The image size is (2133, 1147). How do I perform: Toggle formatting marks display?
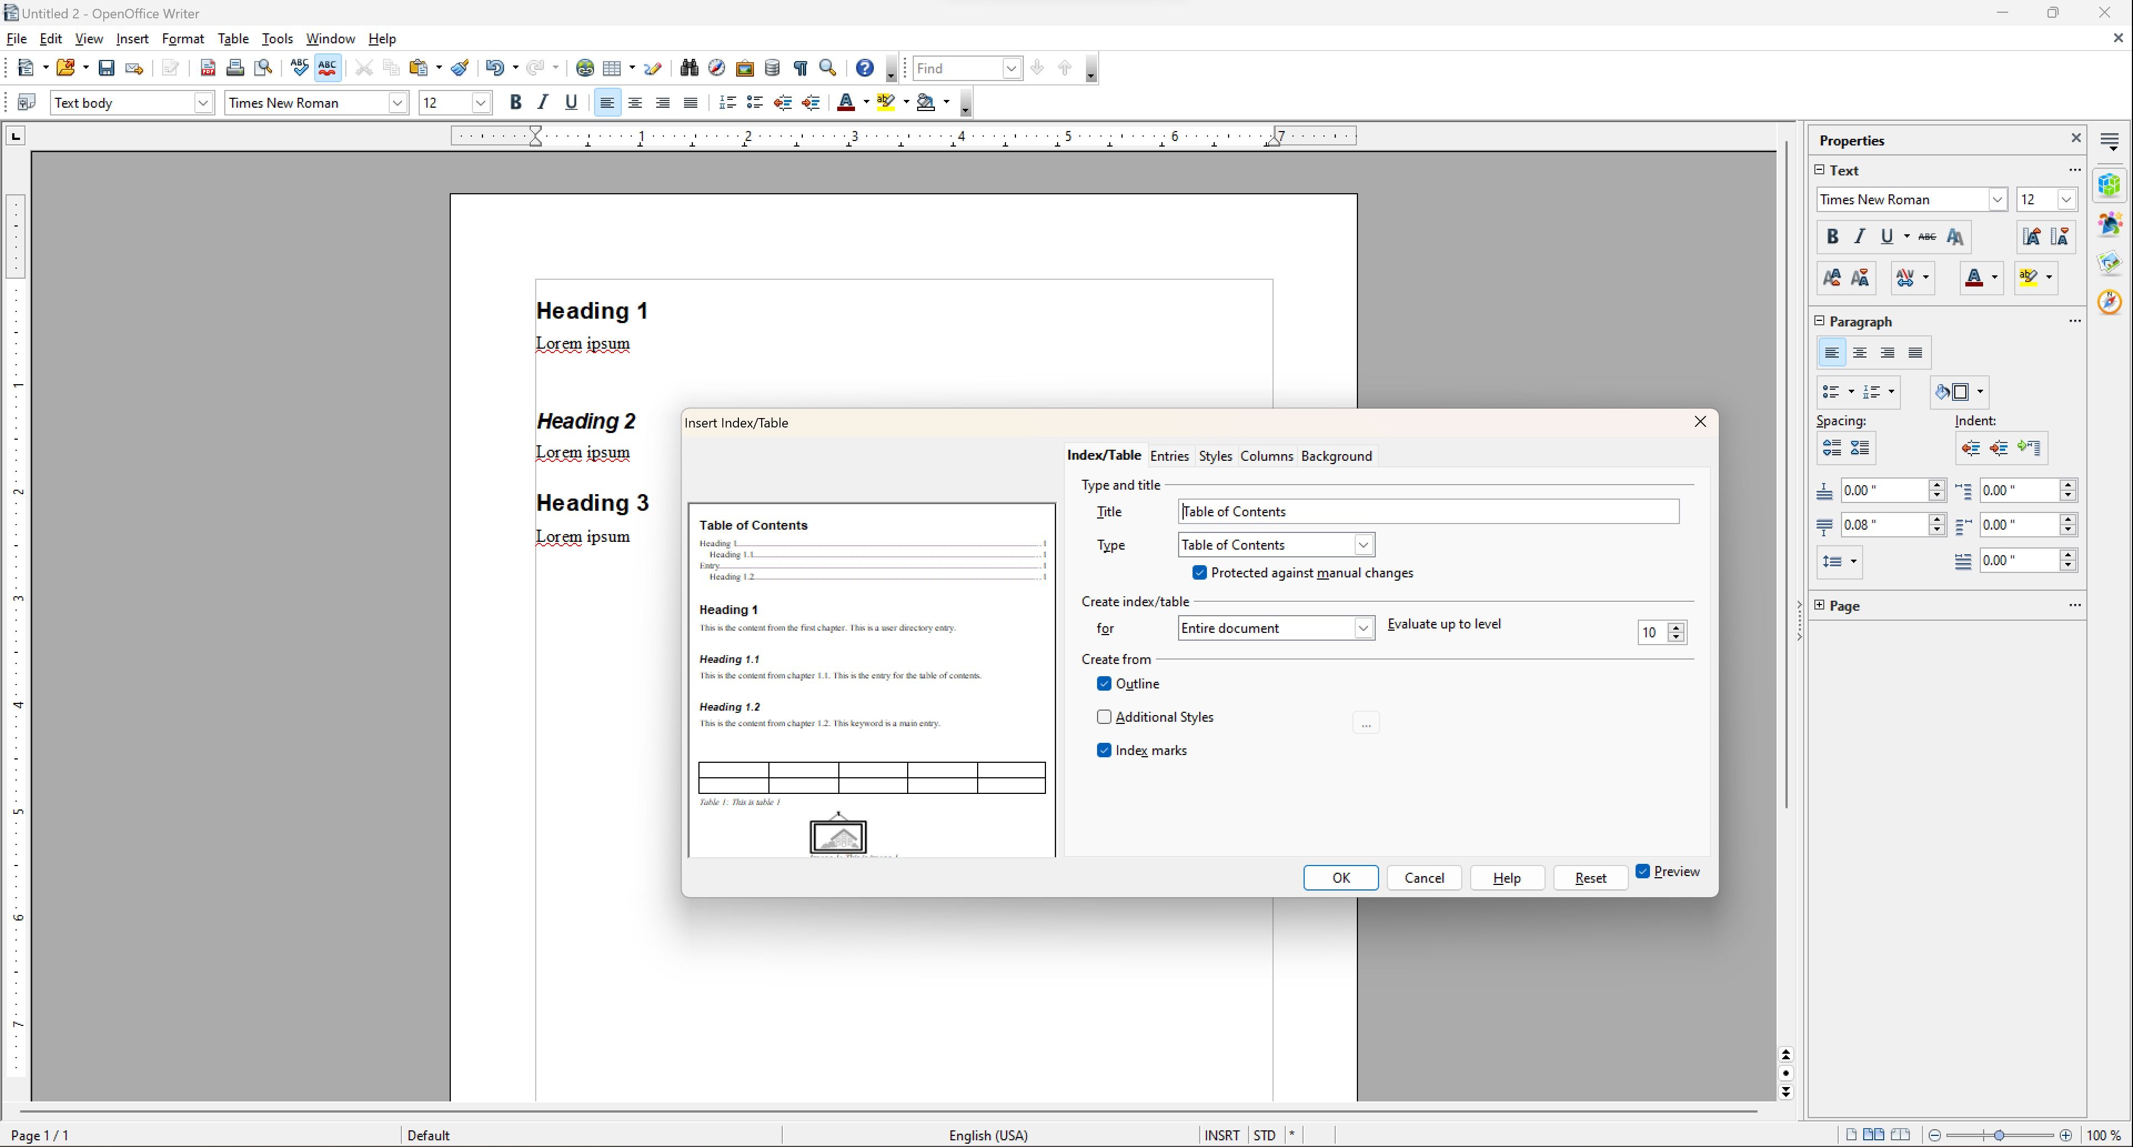[800, 68]
